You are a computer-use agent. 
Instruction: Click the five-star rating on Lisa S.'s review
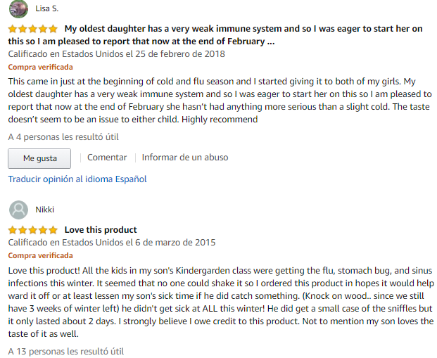33,30
